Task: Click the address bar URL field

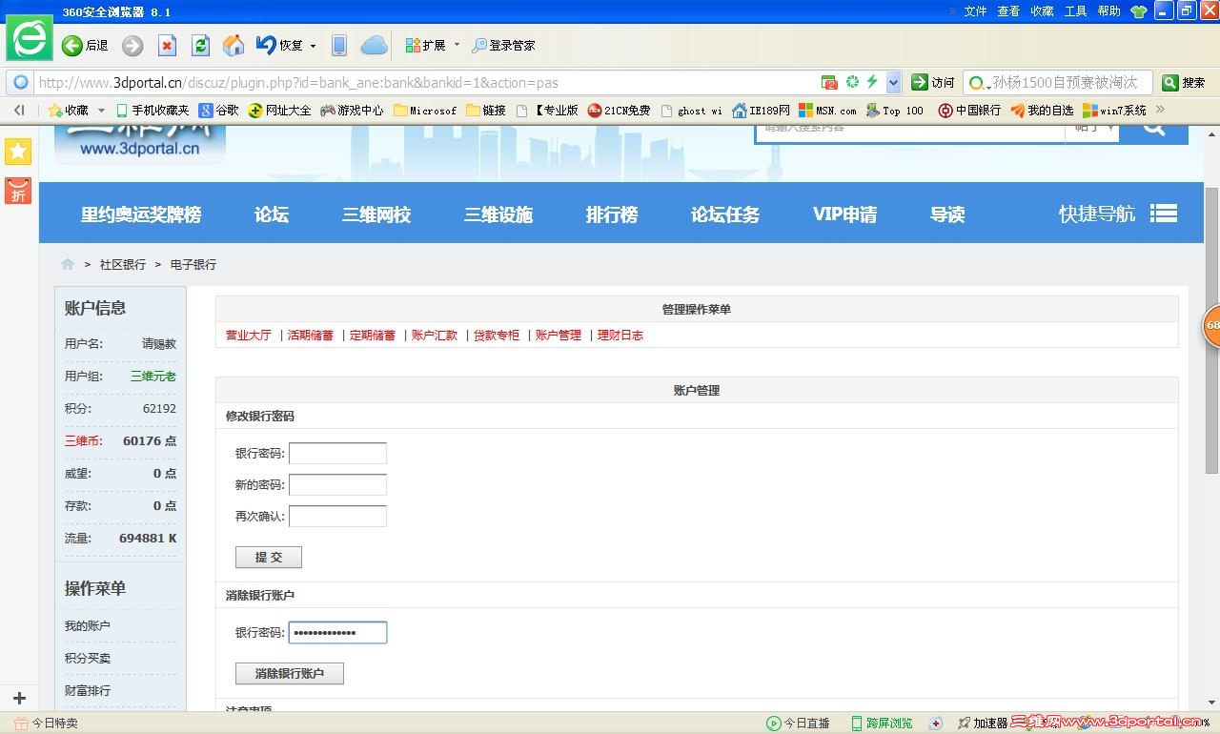Action: (x=427, y=83)
